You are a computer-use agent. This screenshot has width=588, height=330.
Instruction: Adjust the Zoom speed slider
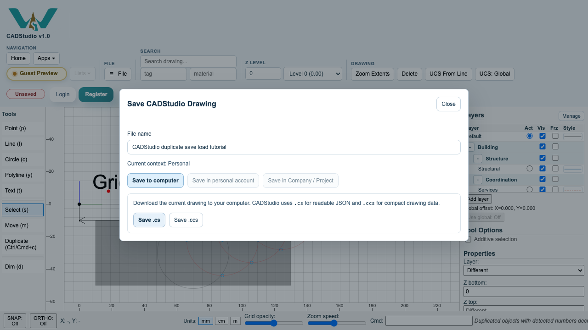coord(337,323)
